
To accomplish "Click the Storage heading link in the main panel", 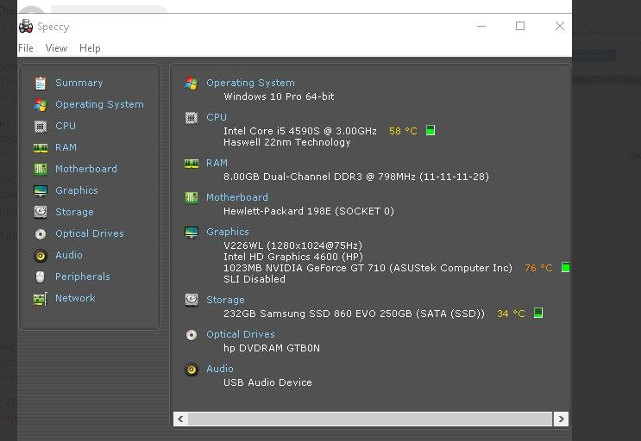I will tap(225, 300).
